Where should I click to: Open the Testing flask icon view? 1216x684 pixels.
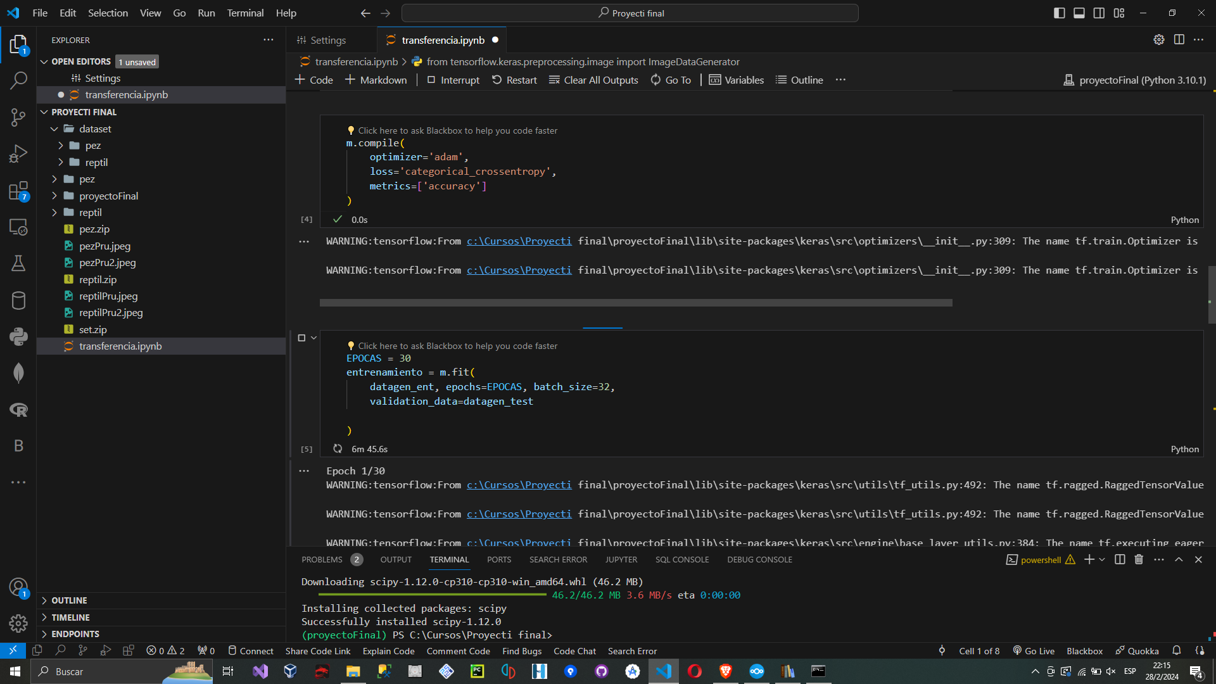click(x=18, y=263)
